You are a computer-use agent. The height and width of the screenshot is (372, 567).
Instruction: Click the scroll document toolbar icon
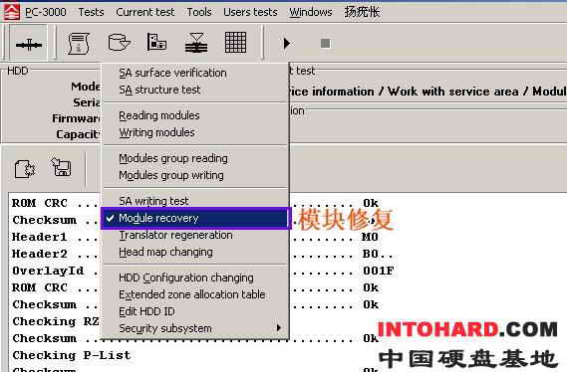[x=79, y=44]
